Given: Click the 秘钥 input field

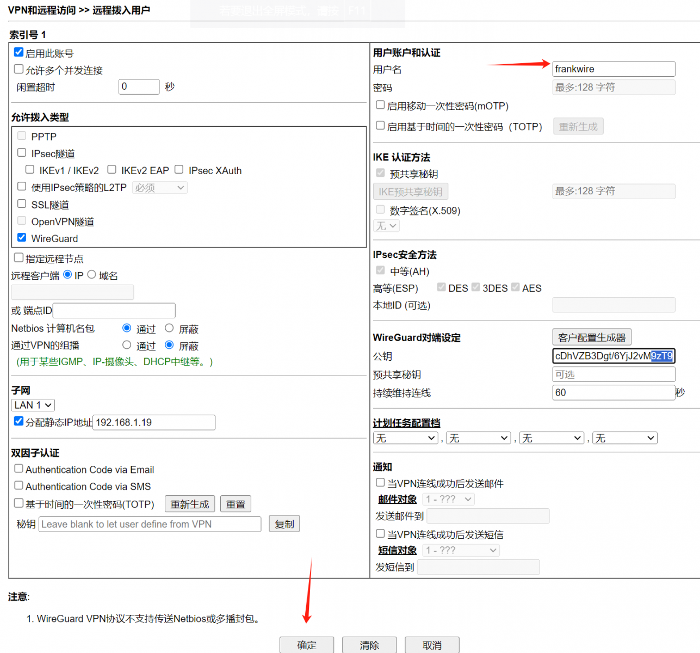Looking at the screenshot, I should pyautogui.click(x=150, y=524).
